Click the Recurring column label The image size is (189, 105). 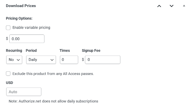point(14,51)
